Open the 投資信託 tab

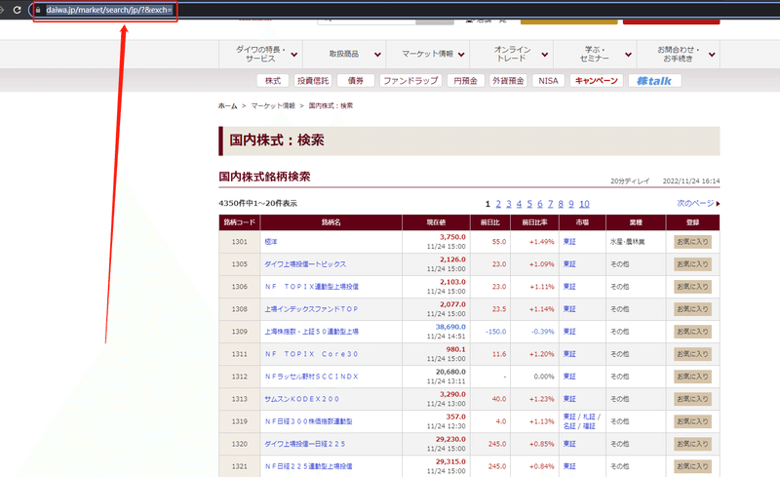pos(313,81)
